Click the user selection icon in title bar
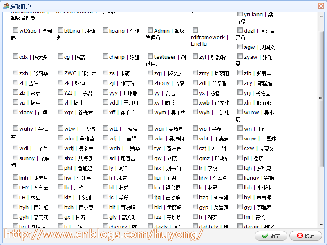 click(x=6, y=6)
